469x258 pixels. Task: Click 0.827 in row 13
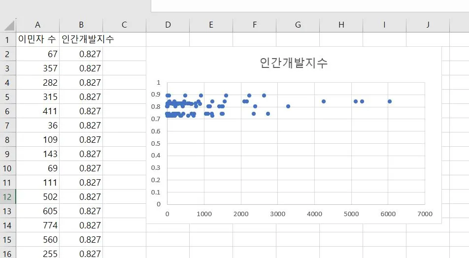click(81, 211)
